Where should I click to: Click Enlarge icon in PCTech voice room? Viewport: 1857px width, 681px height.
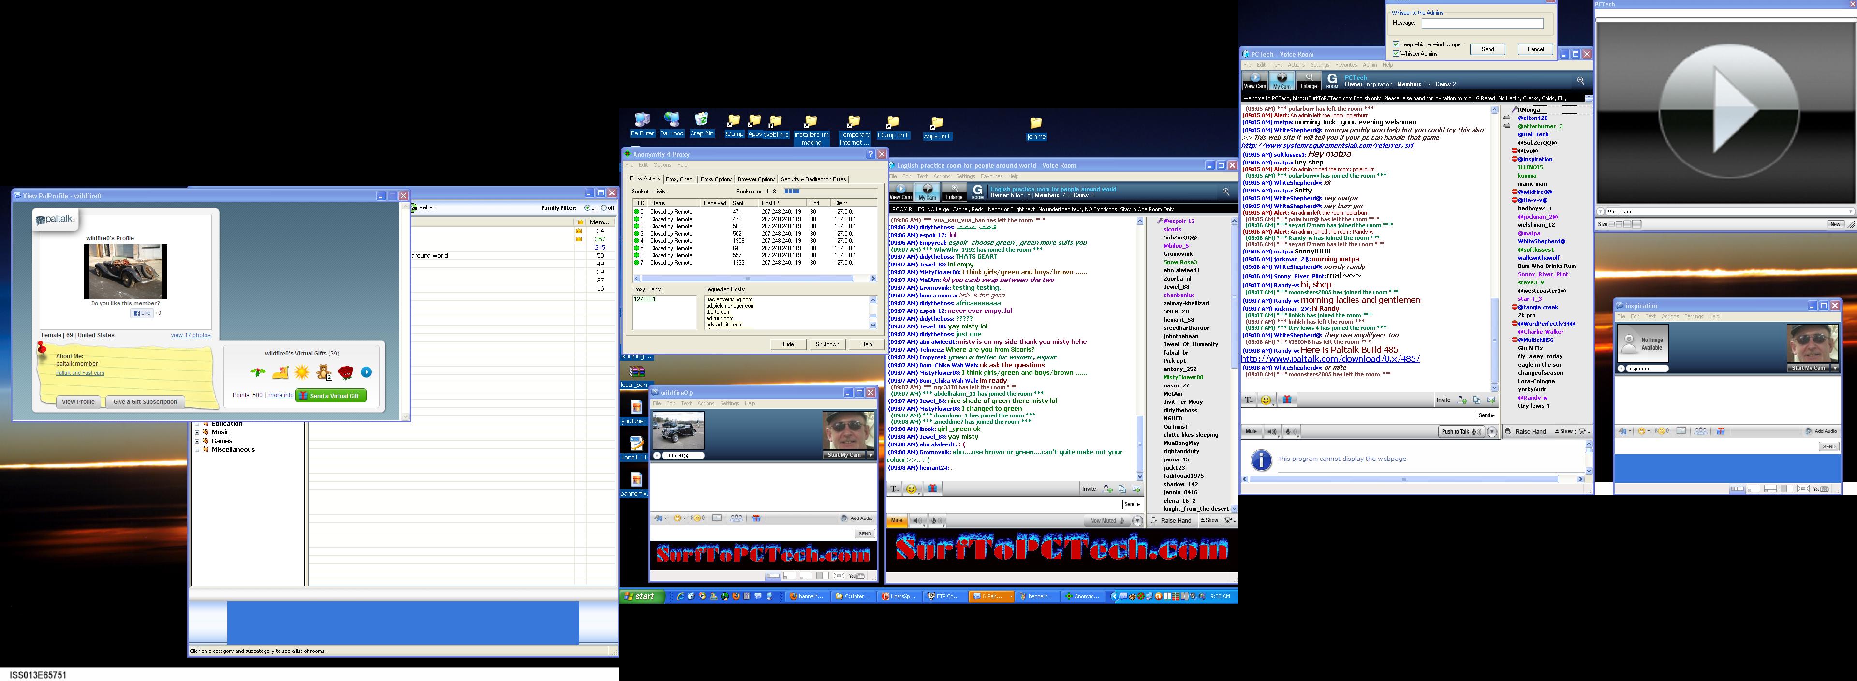[1309, 81]
